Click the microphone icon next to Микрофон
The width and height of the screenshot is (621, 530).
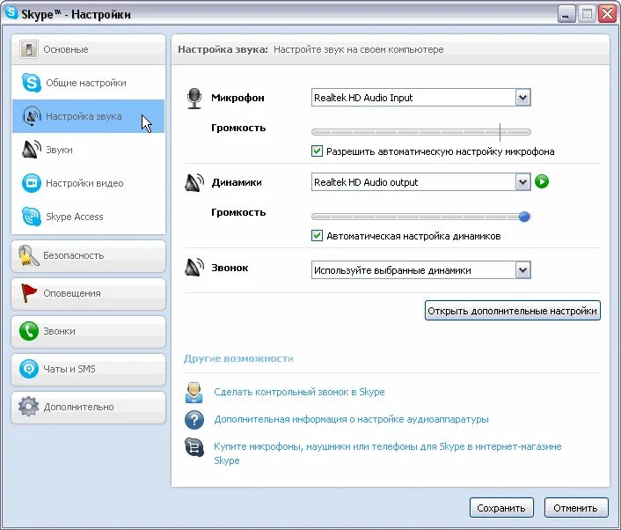coord(194,98)
